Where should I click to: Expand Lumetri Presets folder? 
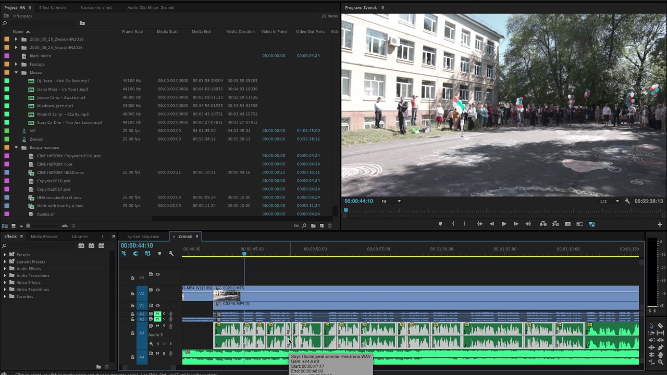(x=5, y=261)
